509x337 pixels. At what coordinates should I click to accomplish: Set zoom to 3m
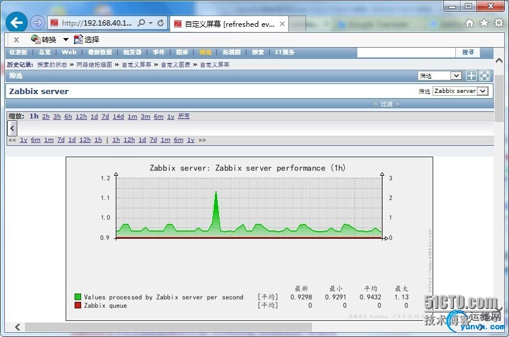[x=146, y=116]
